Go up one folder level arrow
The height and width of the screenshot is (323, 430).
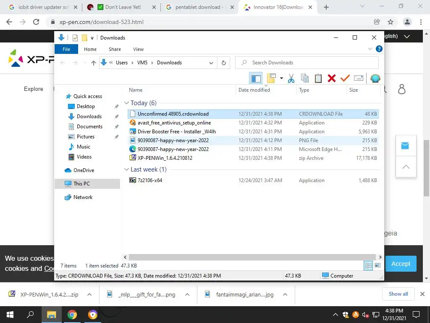pos(94,63)
